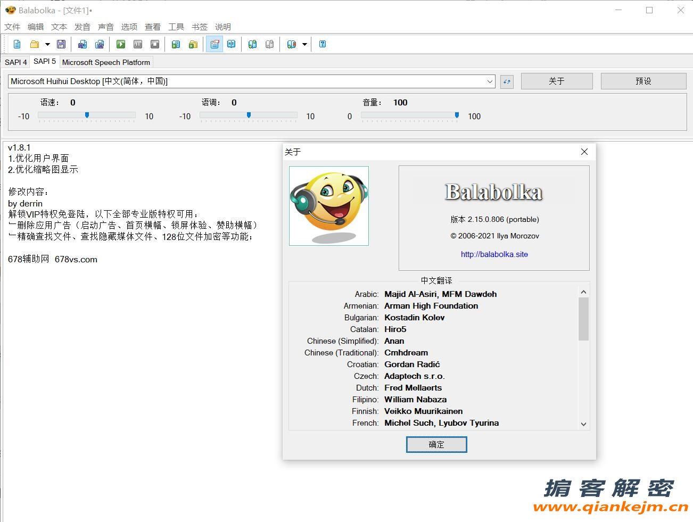Click the Chinese (Simplified) translator Anan
693x522 pixels.
pos(394,341)
